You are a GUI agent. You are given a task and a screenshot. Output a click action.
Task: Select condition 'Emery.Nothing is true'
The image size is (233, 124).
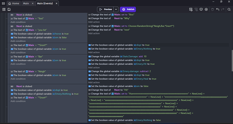tap(45, 94)
